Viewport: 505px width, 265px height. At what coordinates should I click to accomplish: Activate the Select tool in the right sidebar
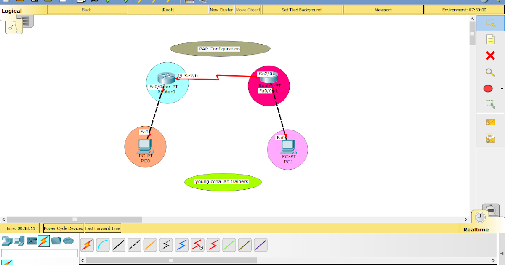[489, 23]
